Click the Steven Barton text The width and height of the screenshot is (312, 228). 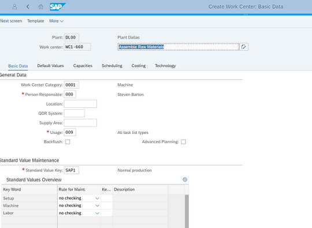131,95
